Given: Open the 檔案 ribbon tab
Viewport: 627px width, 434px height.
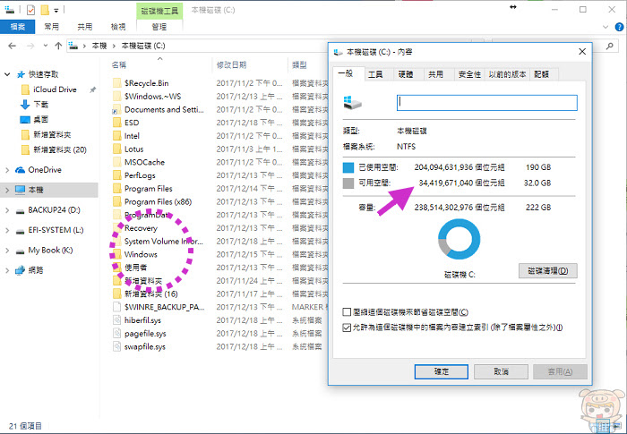Looking at the screenshot, I should pyautogui.click(x=18, y=27).
